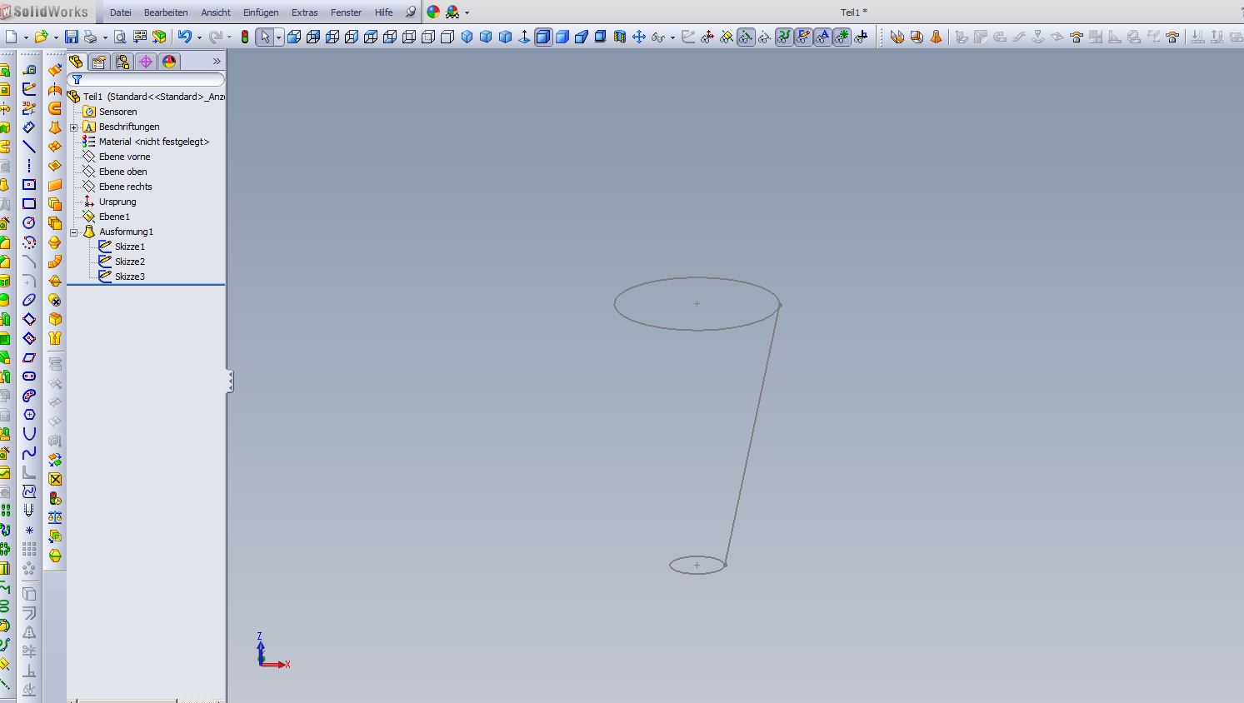Screen dimensions: 1244x703
Task: Save the part with the floppy disk icon
Action: coord(72,37)
